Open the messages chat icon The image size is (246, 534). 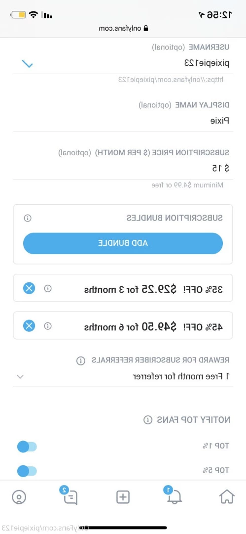click(x=70, y=496)
